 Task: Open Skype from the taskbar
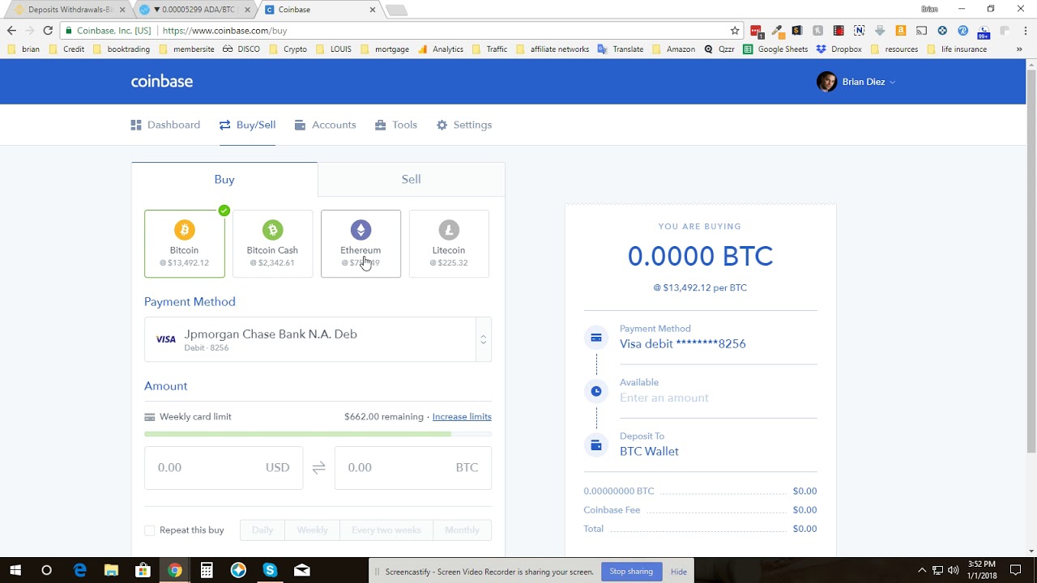pyautogui.click(x=270, y=571)
